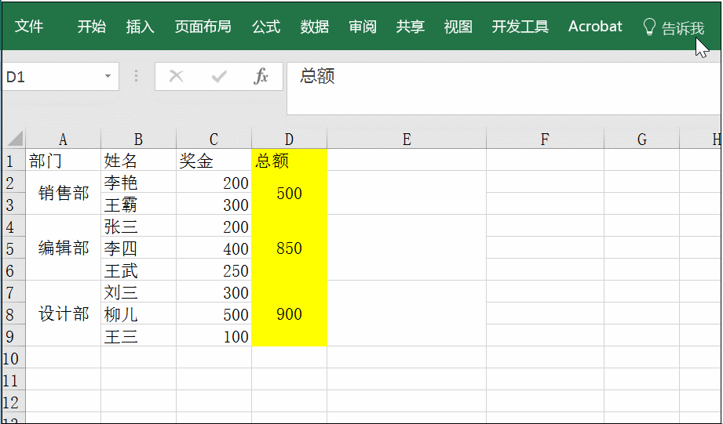Click the cell containing 李艳
This screenshot has width=723, height=424.
[x=138, y=183]
